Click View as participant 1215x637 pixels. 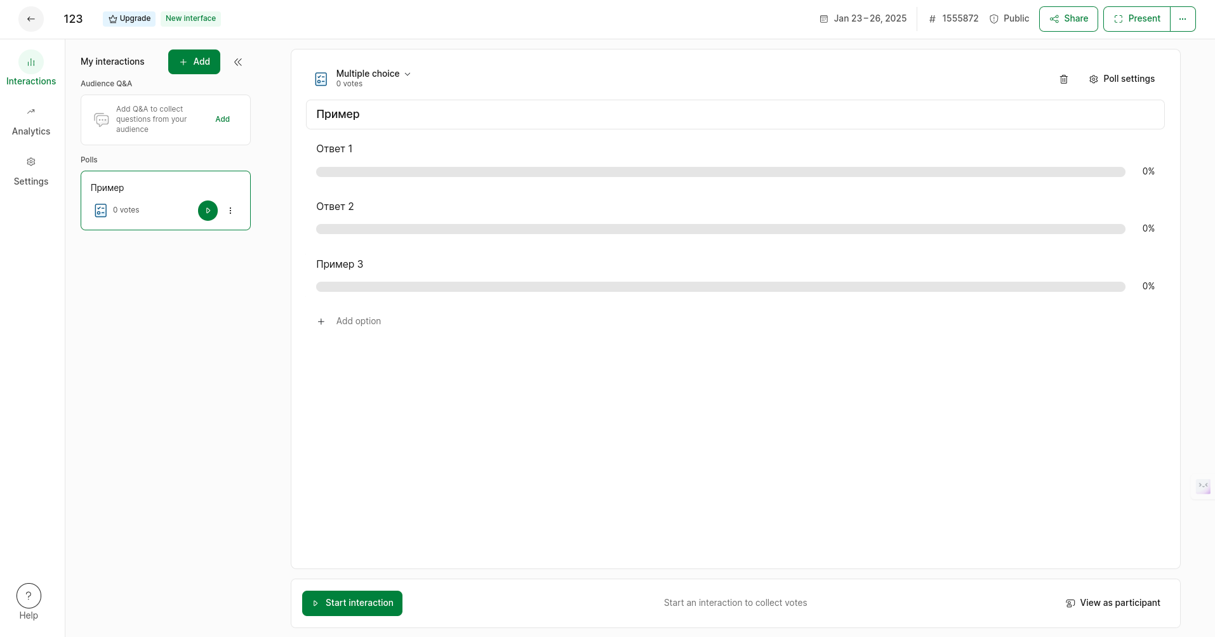point(1113,603)
